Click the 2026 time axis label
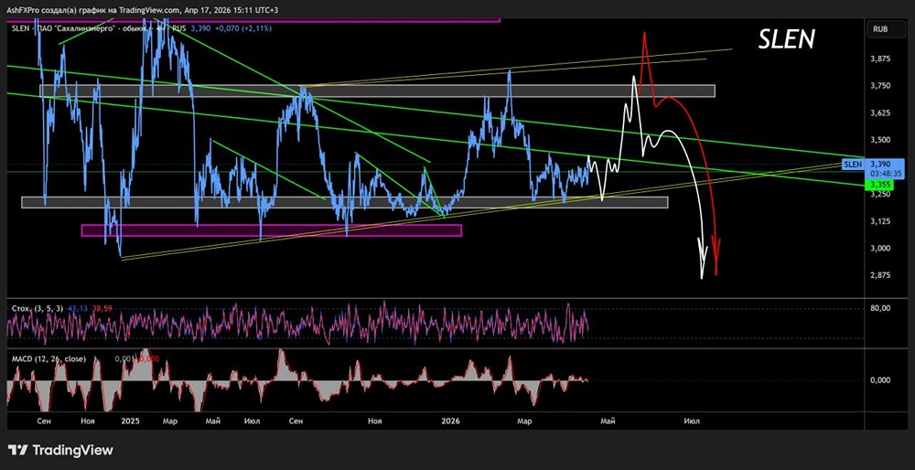The height and width of the screenshot is (470, 915). click(450, 421)
